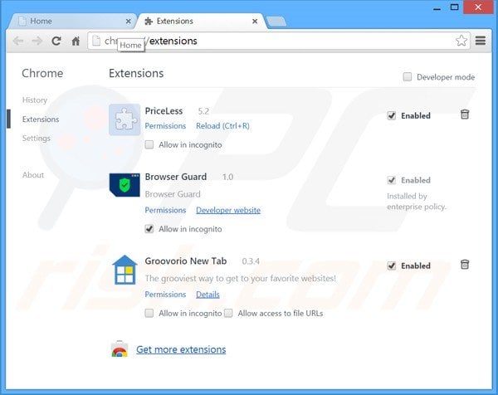Click the Groovorio New Tab house icon

pos(124,270)
